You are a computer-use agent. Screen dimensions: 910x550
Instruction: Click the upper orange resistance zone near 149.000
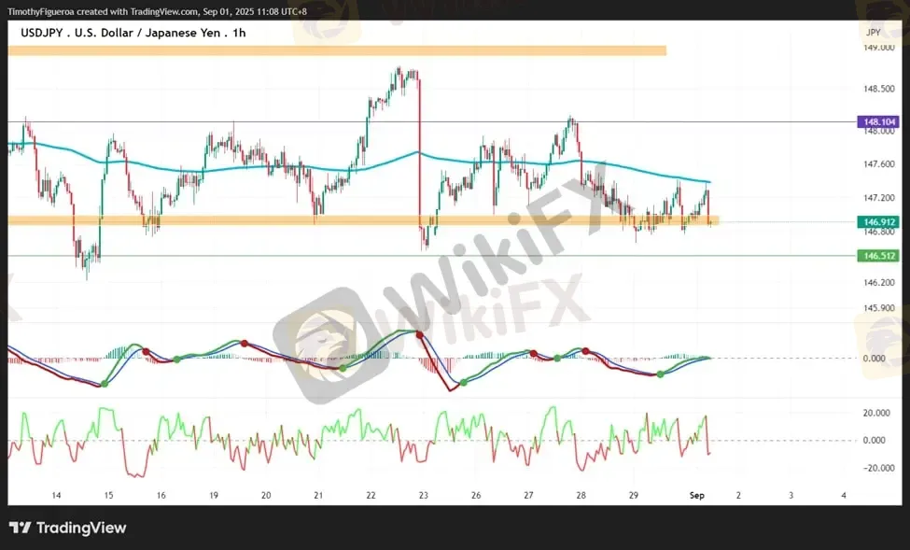[x=337, y=51]
